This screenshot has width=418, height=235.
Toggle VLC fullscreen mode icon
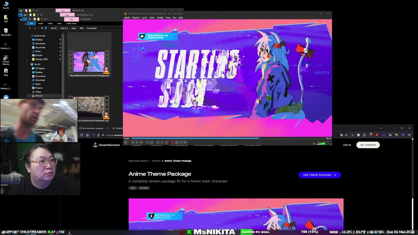147,142
